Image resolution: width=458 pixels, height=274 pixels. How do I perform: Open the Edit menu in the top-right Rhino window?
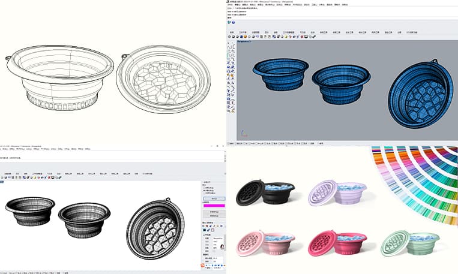[x=238, y=5]
